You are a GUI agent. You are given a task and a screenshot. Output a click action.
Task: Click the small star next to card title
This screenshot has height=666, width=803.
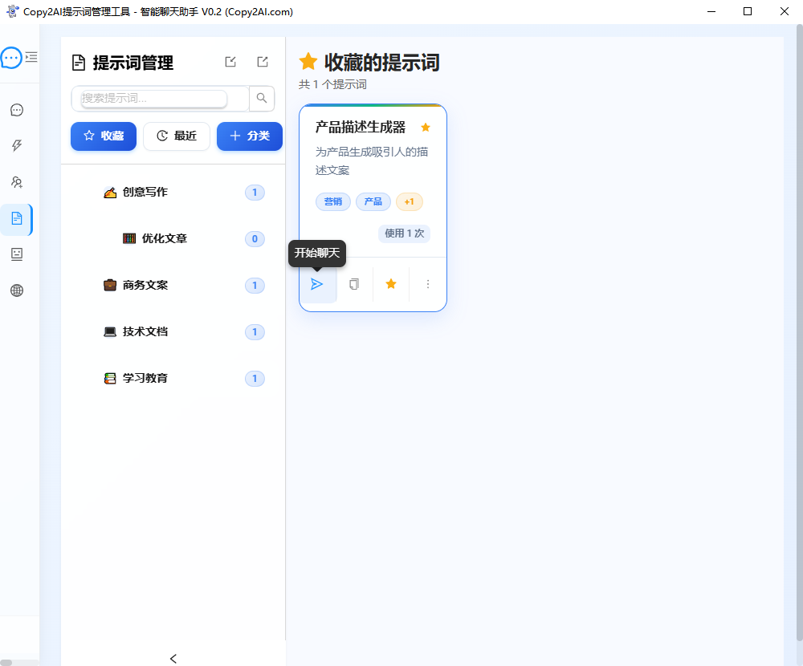point(426,128)
